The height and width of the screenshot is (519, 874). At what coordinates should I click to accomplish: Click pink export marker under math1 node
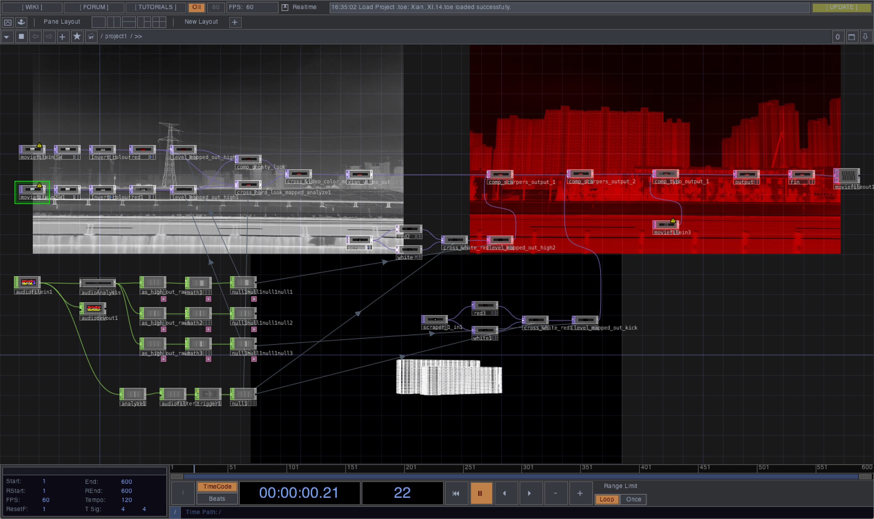pos(208,299)
